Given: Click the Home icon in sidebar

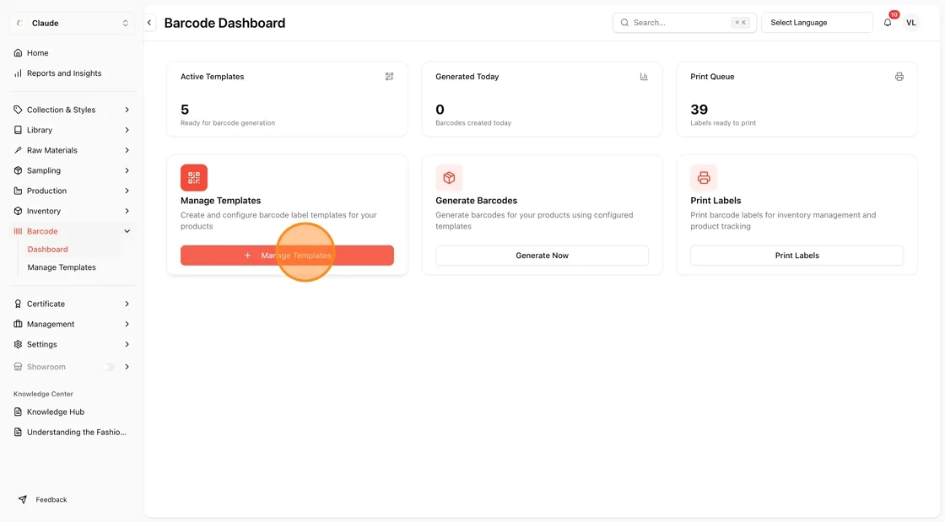Looking at the screenshot, I should pyautogui.click(x=18, y=53).
